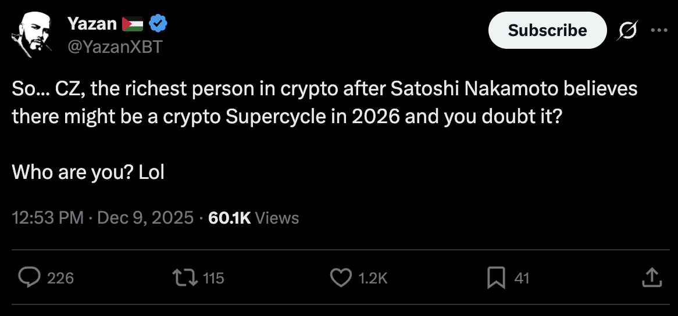Click the 226 replies count
678x316 pixels.
pyautogui.click(x=60, y=279)
